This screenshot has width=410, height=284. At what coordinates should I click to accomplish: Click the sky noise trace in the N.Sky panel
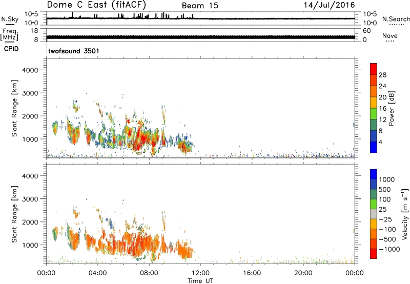click(x=200, y=18)
